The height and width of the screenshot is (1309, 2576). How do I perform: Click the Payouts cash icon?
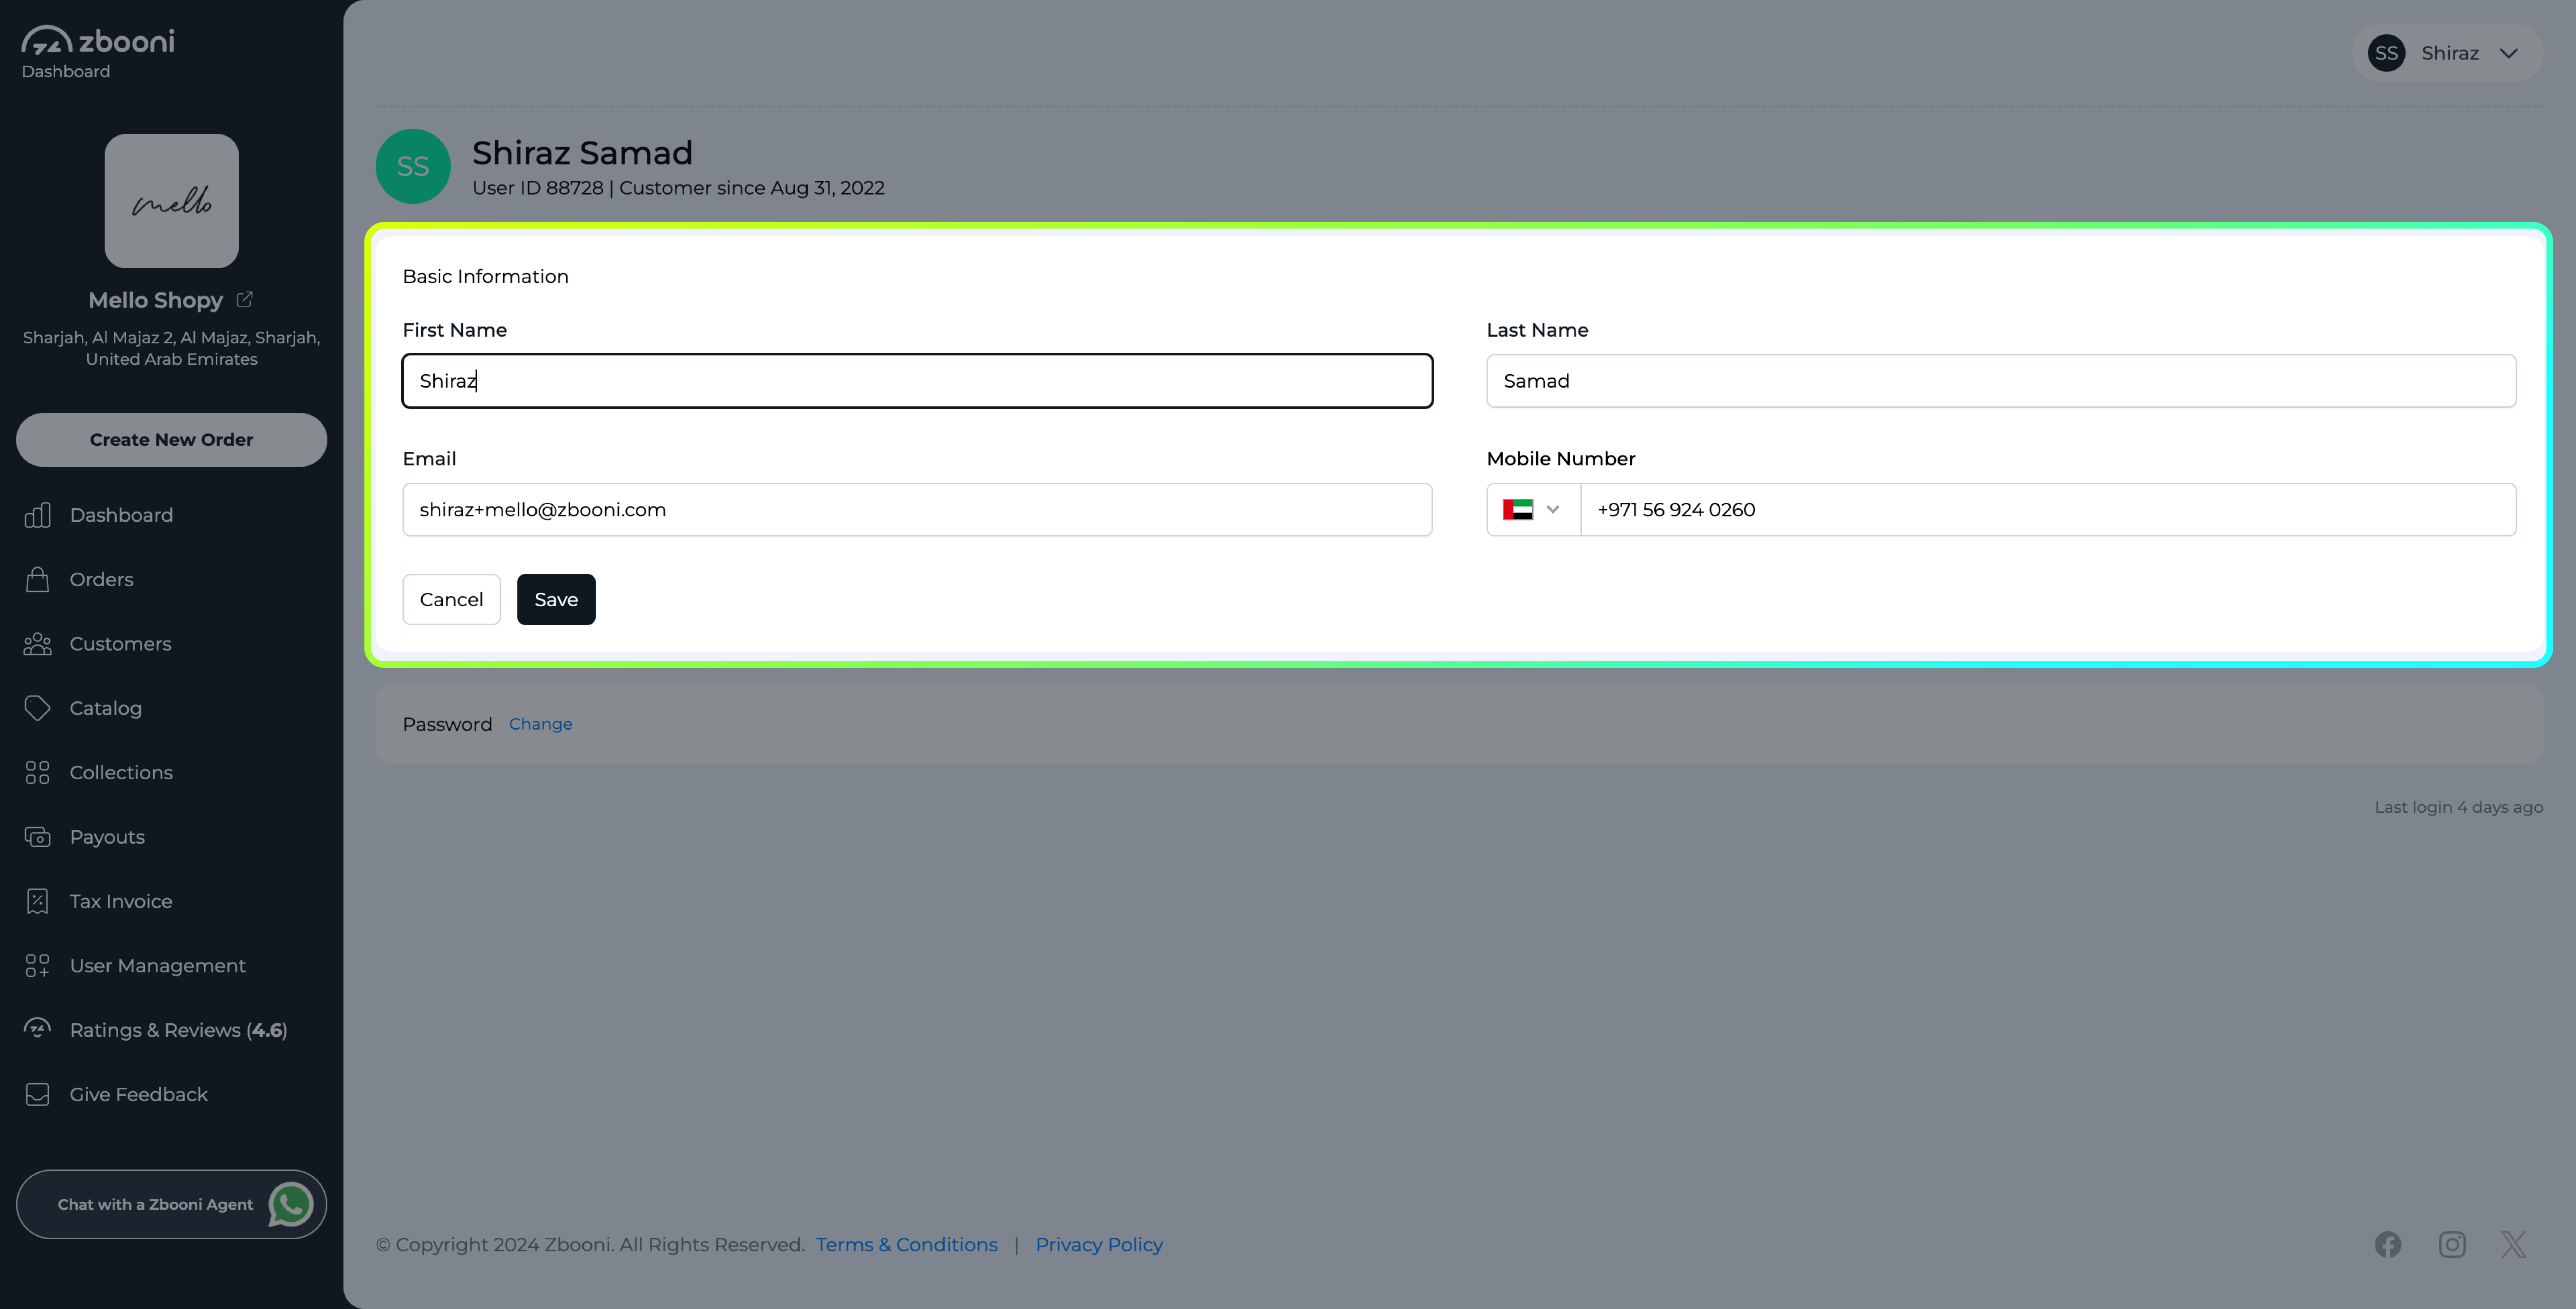pyautogui.click(x=38, y=837)
